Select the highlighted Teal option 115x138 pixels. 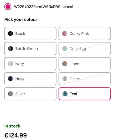[x=85, y=94]
